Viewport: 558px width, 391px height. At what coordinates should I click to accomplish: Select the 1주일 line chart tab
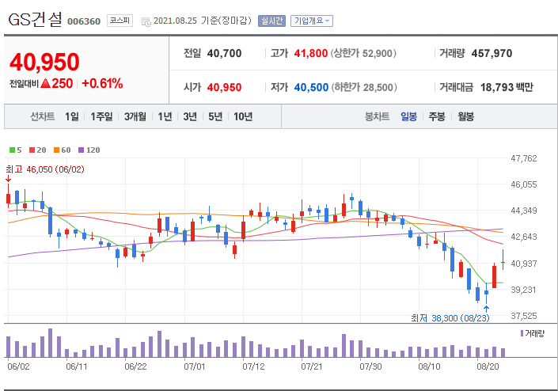point(101,116)
